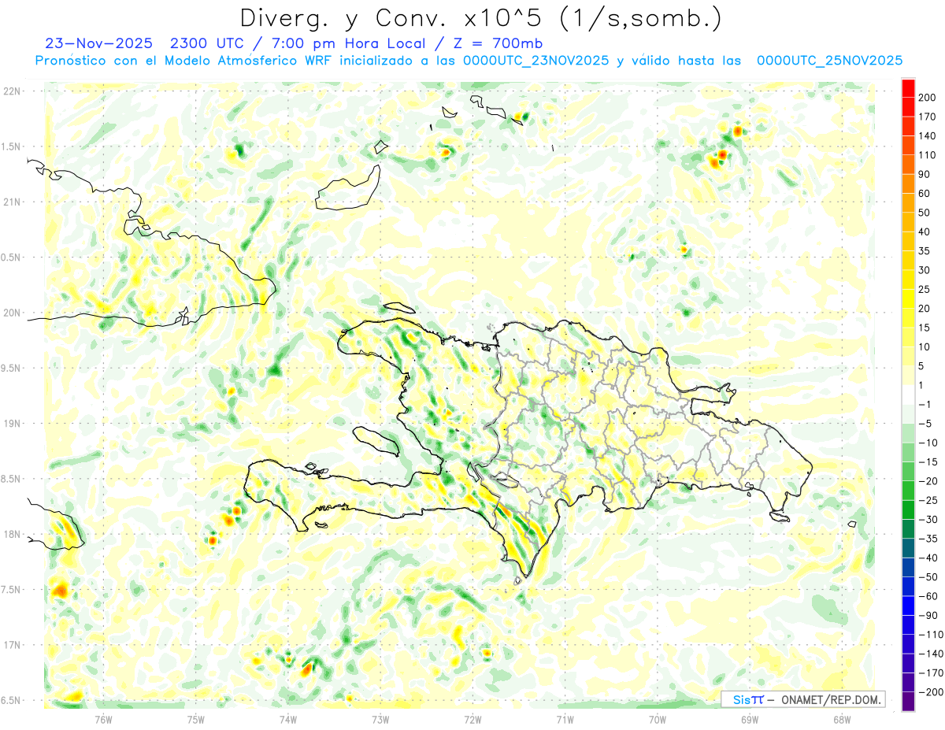Click the '20N' latitude label

pos(12,313)
